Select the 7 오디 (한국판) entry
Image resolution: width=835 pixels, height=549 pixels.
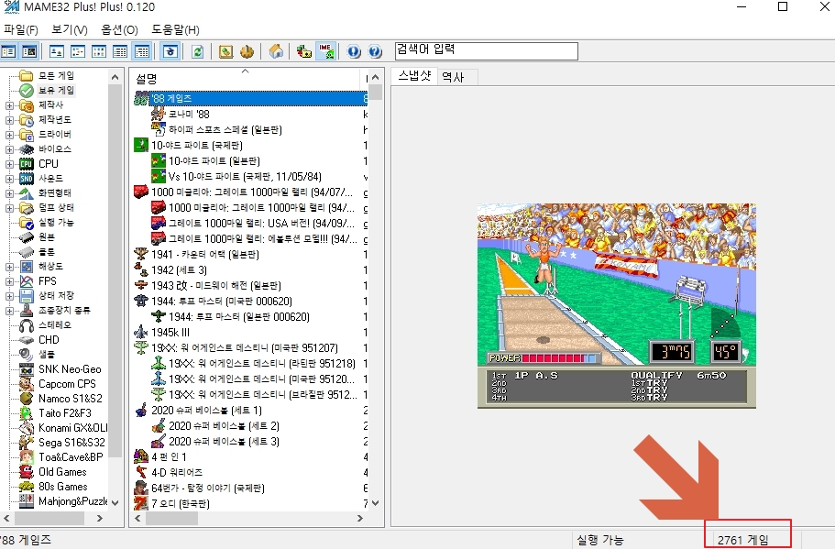pos(180,504)
